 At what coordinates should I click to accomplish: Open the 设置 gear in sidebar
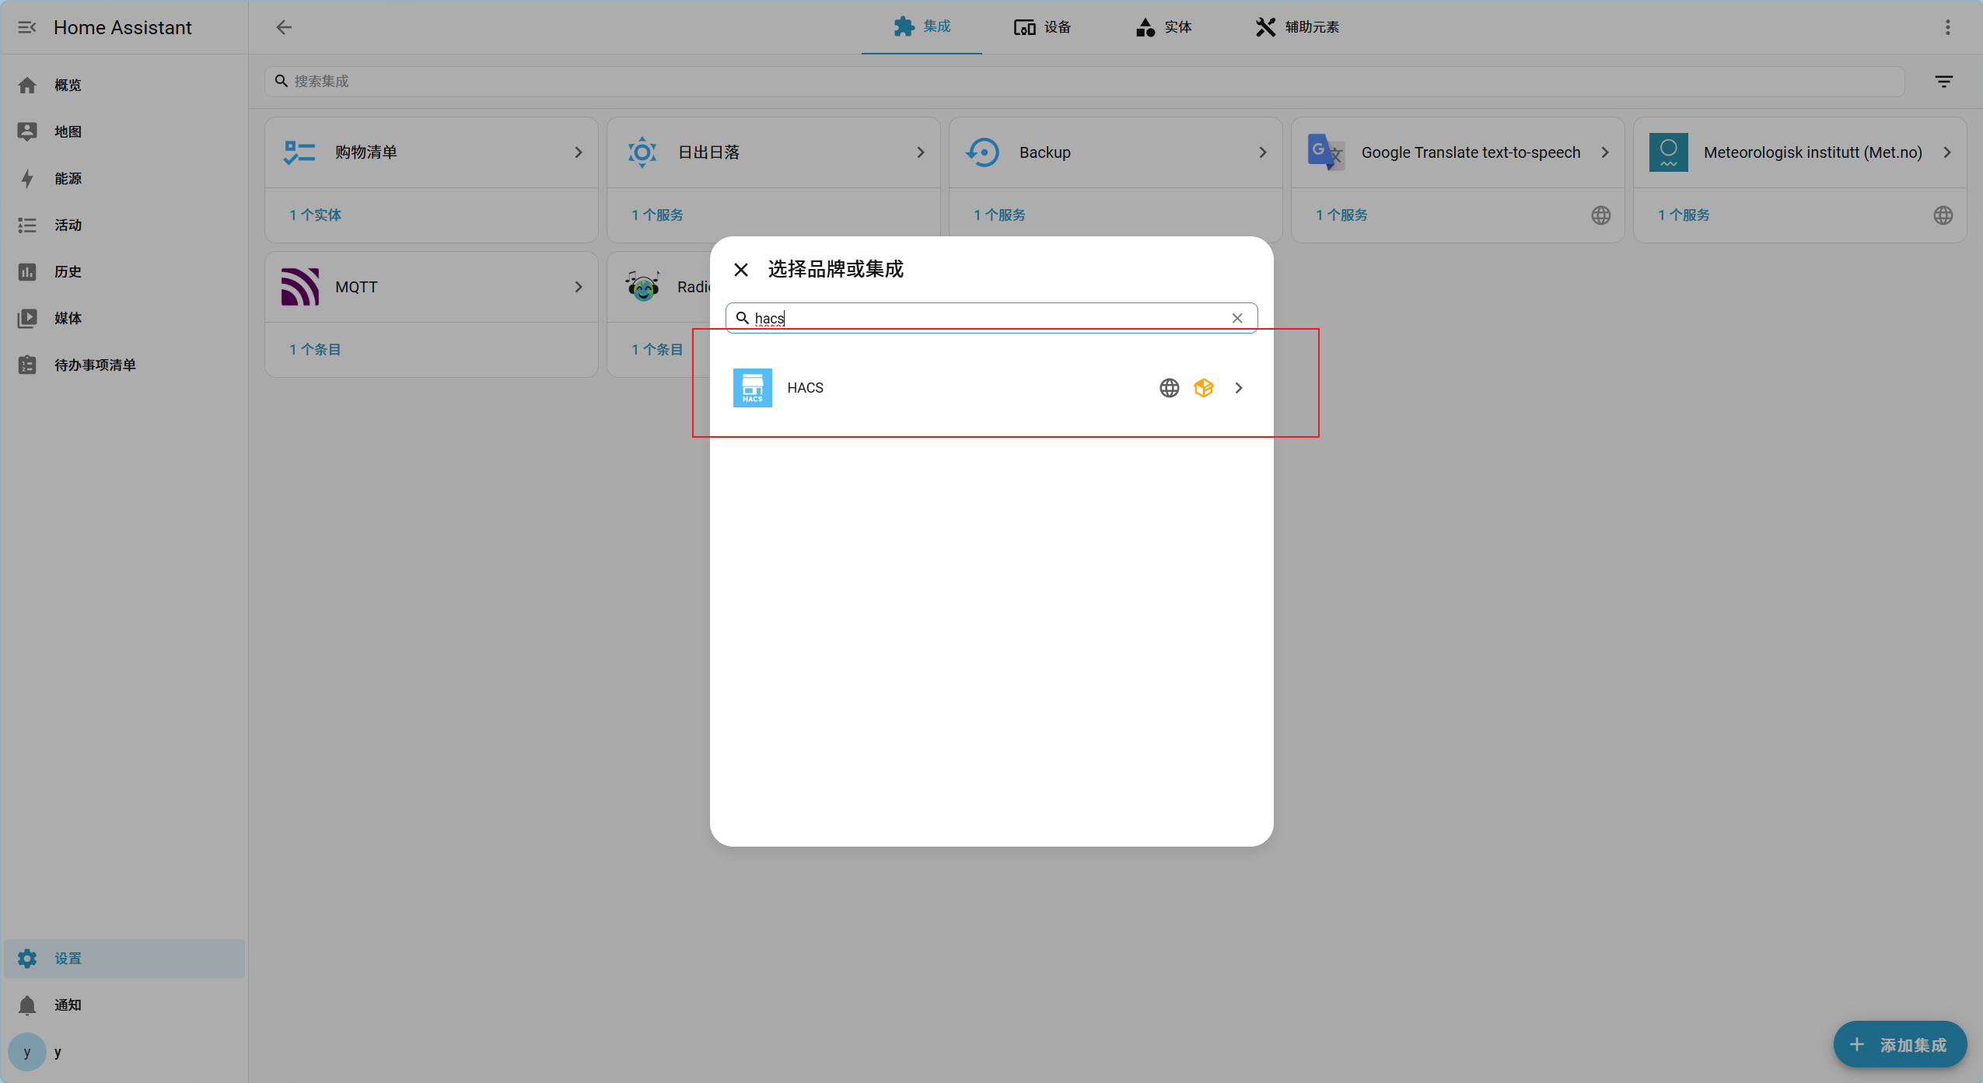click(x=27, y=958)
